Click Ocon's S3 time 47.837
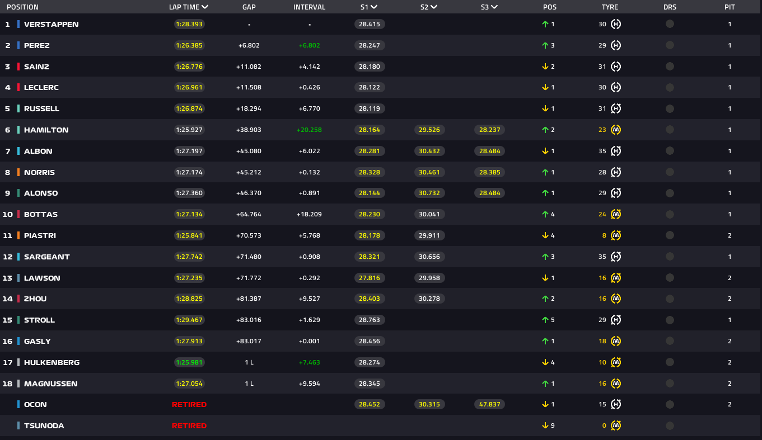The height and width of the screenshot is (440, 762). pyautogui.click(x=490, y=404)
